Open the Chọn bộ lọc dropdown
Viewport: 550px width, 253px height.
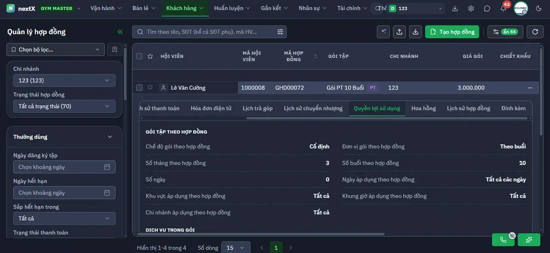[x=55, y=49]
